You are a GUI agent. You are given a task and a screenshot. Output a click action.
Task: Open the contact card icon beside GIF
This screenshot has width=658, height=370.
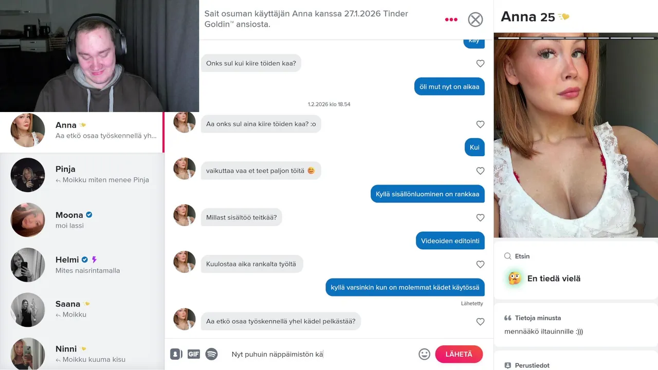pos(176,354)
